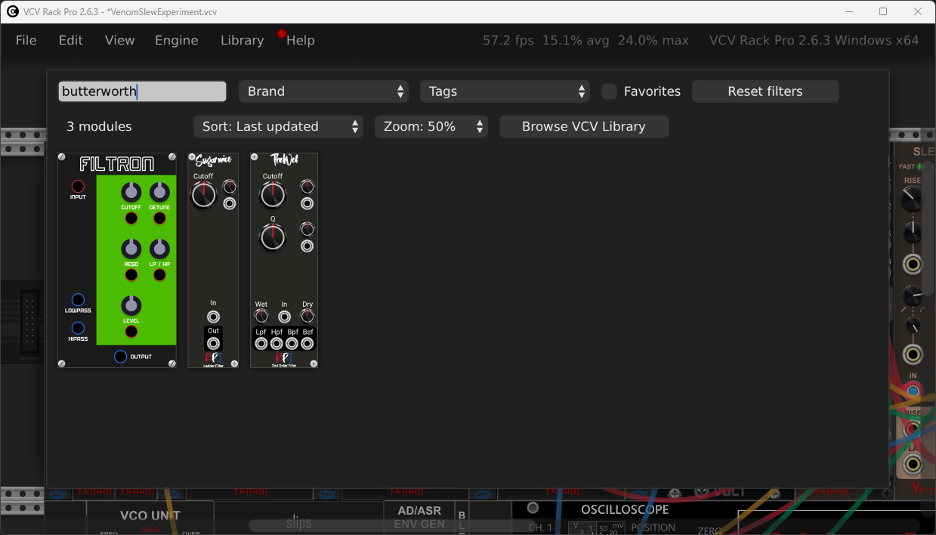Click the Lpf output jack on TheWeb
The width and height of the screenshot is (936, 535).
coord(261,344)
